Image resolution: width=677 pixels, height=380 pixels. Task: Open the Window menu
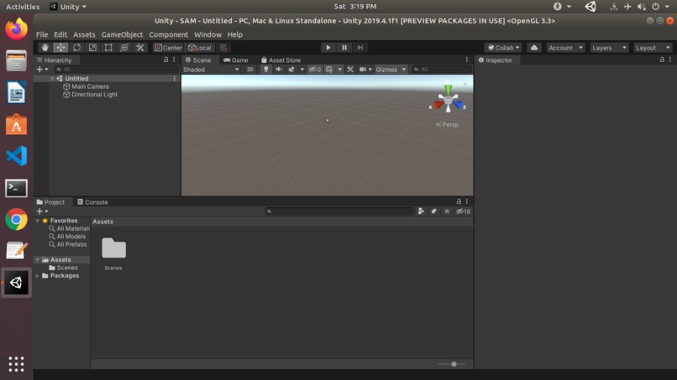(x=207, y=34)
